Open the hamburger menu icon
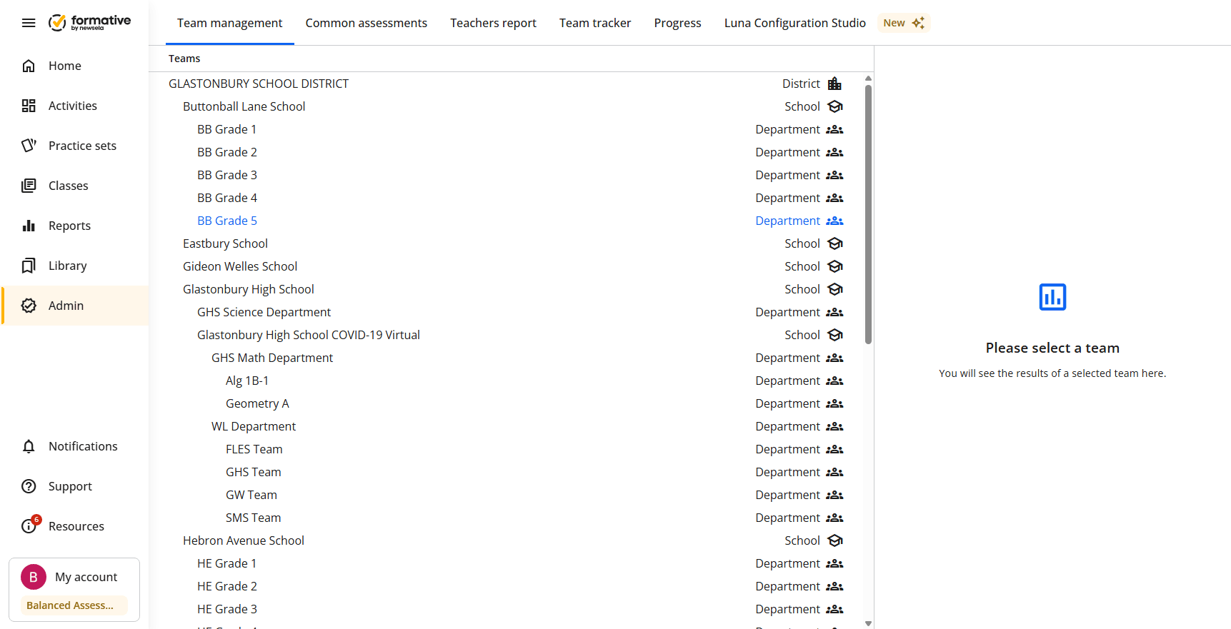 (x=29, y=23)
